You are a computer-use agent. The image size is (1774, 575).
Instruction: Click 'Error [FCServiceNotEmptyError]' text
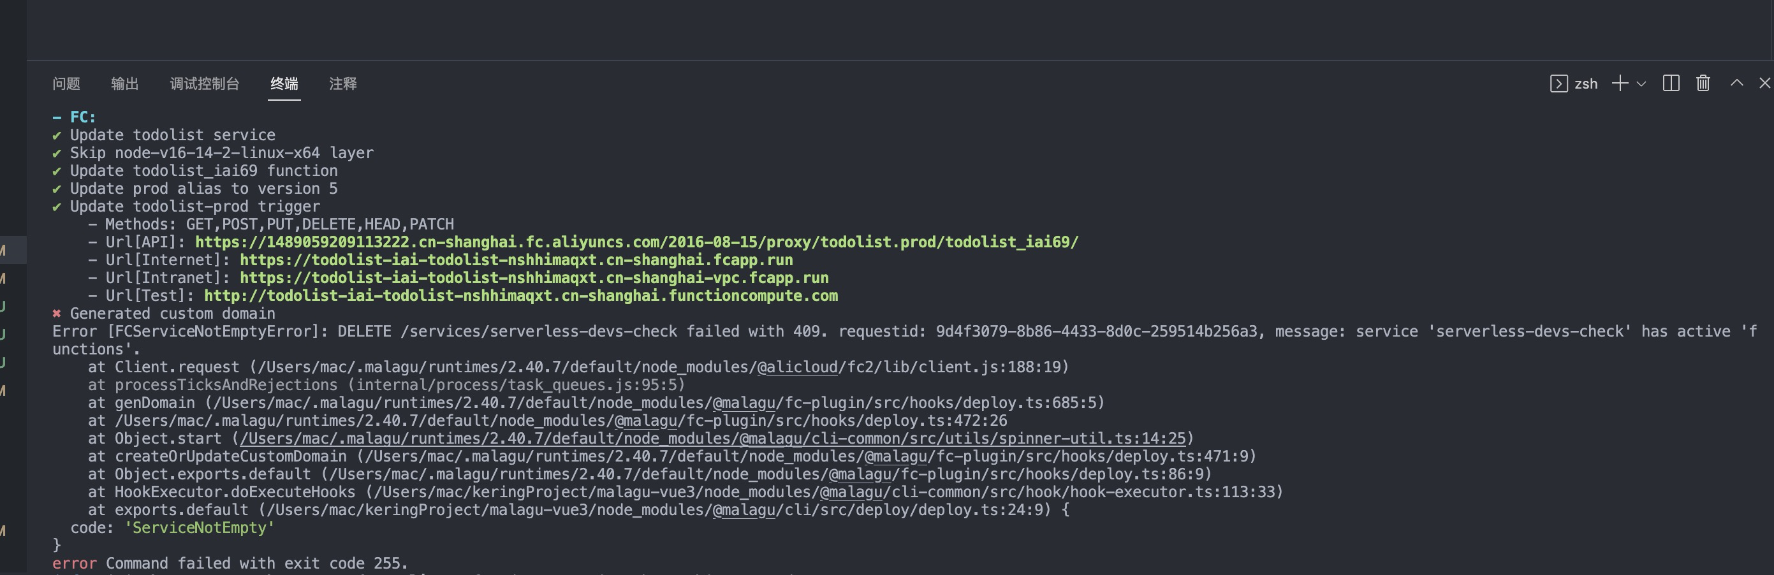coord(190,332)
